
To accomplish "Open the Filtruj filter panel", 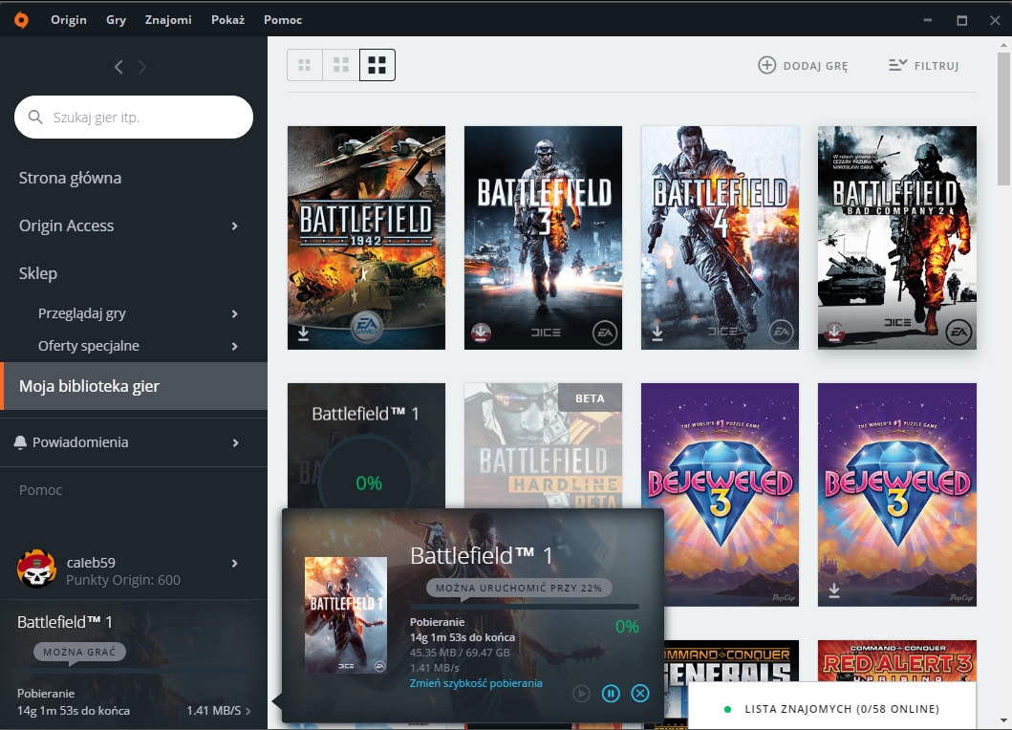I will coord(923,65).
